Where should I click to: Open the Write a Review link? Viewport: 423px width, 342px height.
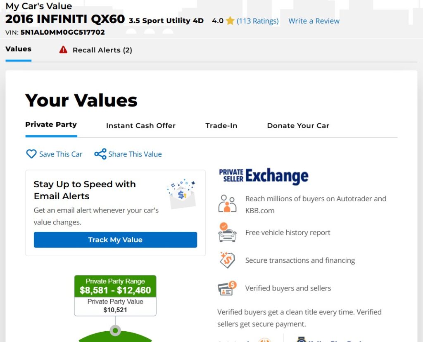pyautogui.click(x=314, y=21)
